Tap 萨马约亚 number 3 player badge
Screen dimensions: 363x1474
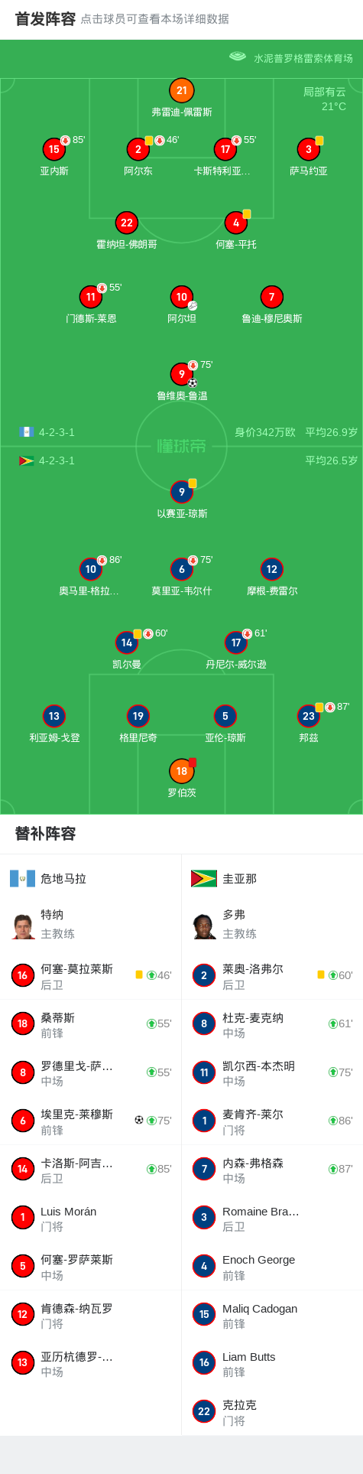point(309,149)
